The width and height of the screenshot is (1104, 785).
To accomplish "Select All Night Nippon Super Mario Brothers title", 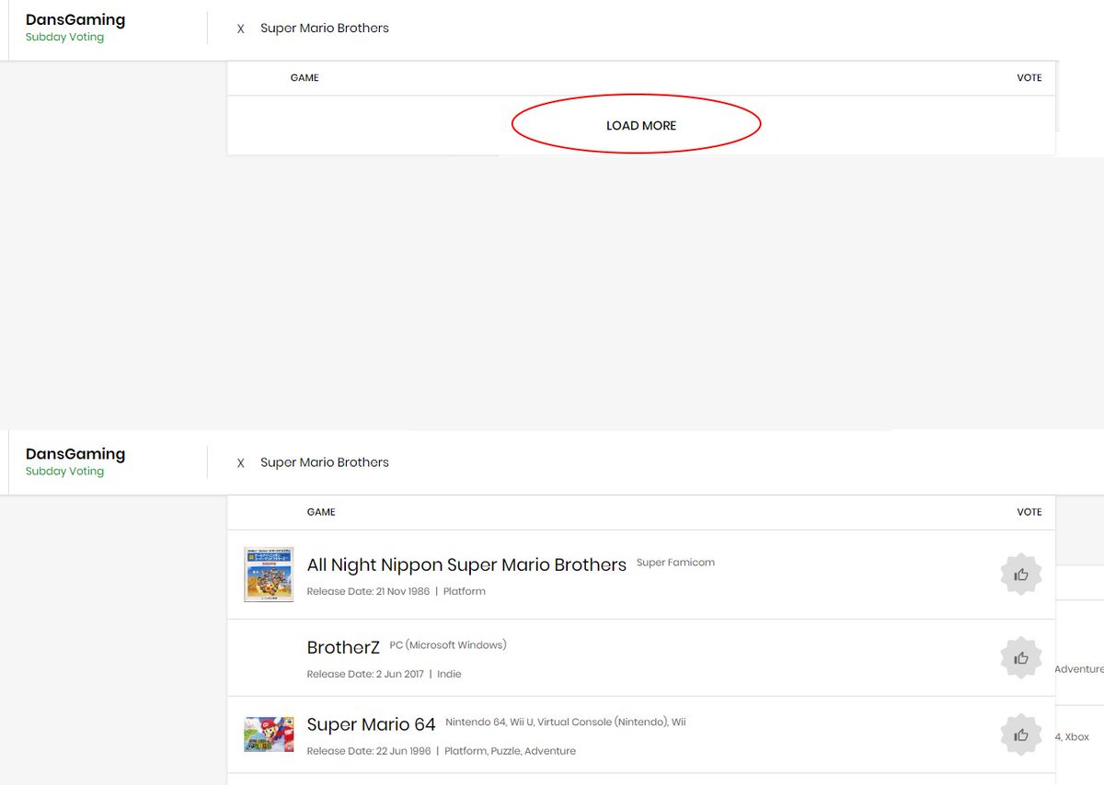I will coord(466,564).
